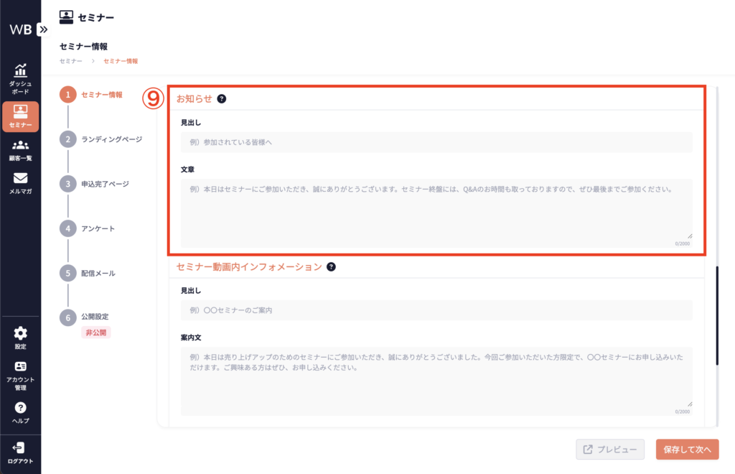Expand the sidebar with WB chevron arrow
735x474 pixels.
pos(43,29)
